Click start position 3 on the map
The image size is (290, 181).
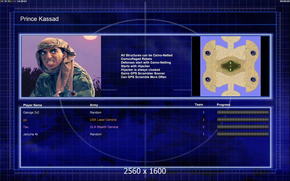point(253,79)
